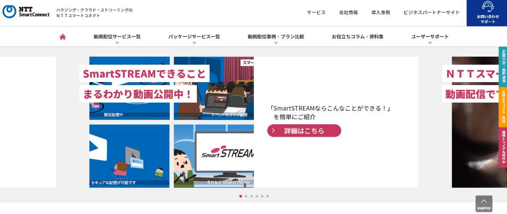Image resolution: width=507 pixels, height=214 pixels.
Task: Expand ユーザーサポート menu
Action: pyautogui.click(x=430, y=37)
